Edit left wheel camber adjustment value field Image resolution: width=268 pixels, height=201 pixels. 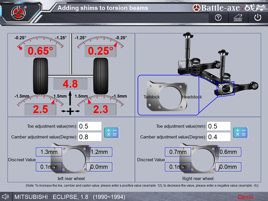point(90,137)
